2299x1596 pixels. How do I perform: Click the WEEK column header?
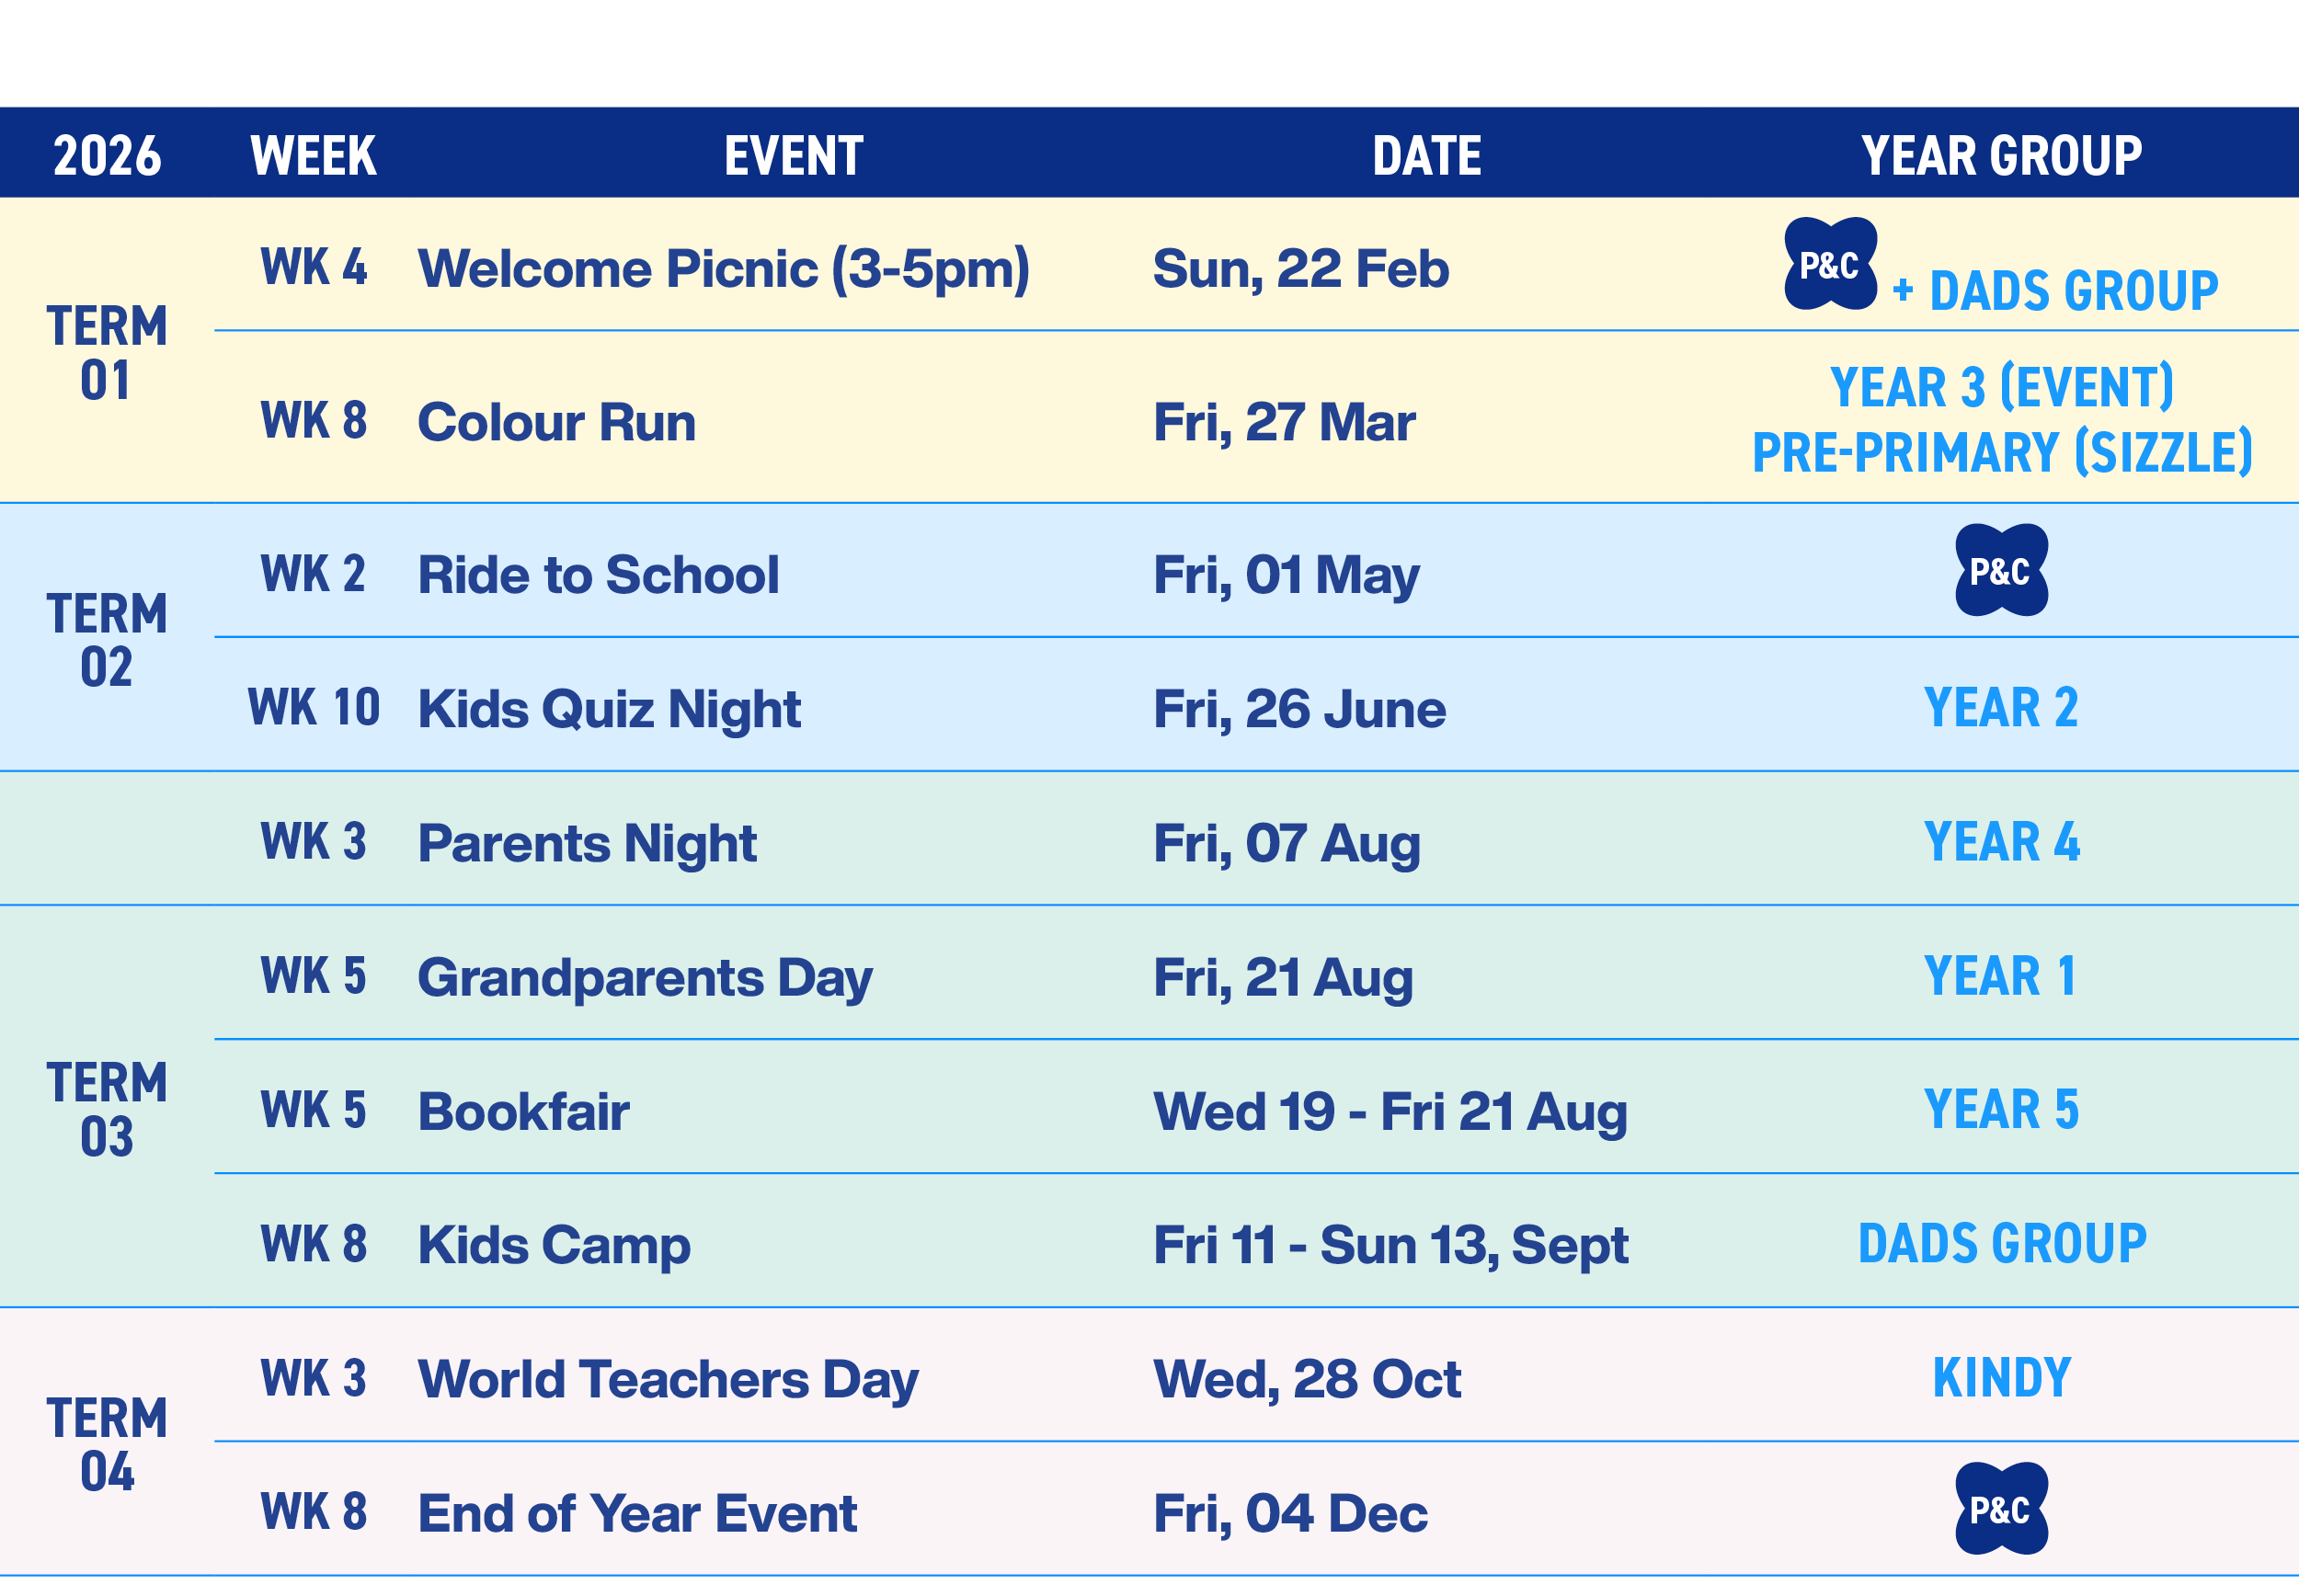point(313,156)
